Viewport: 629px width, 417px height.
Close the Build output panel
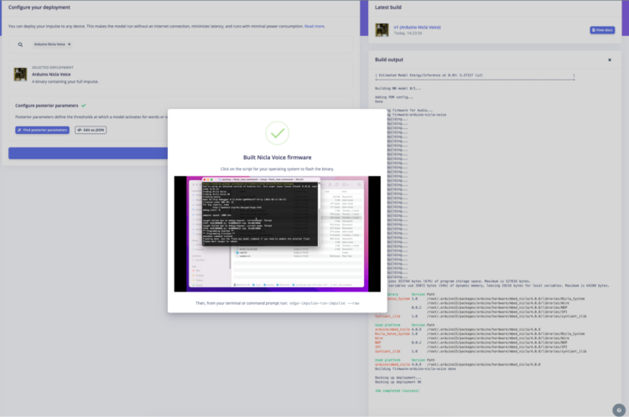tap(610, 60)
